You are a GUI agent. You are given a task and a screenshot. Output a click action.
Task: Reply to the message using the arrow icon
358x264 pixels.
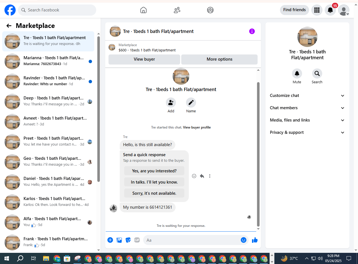202,176
